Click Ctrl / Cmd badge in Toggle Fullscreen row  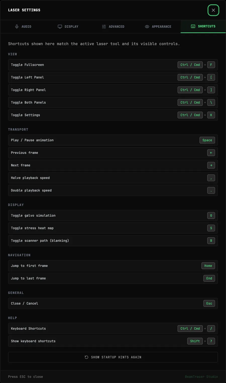tap(190, 65)
